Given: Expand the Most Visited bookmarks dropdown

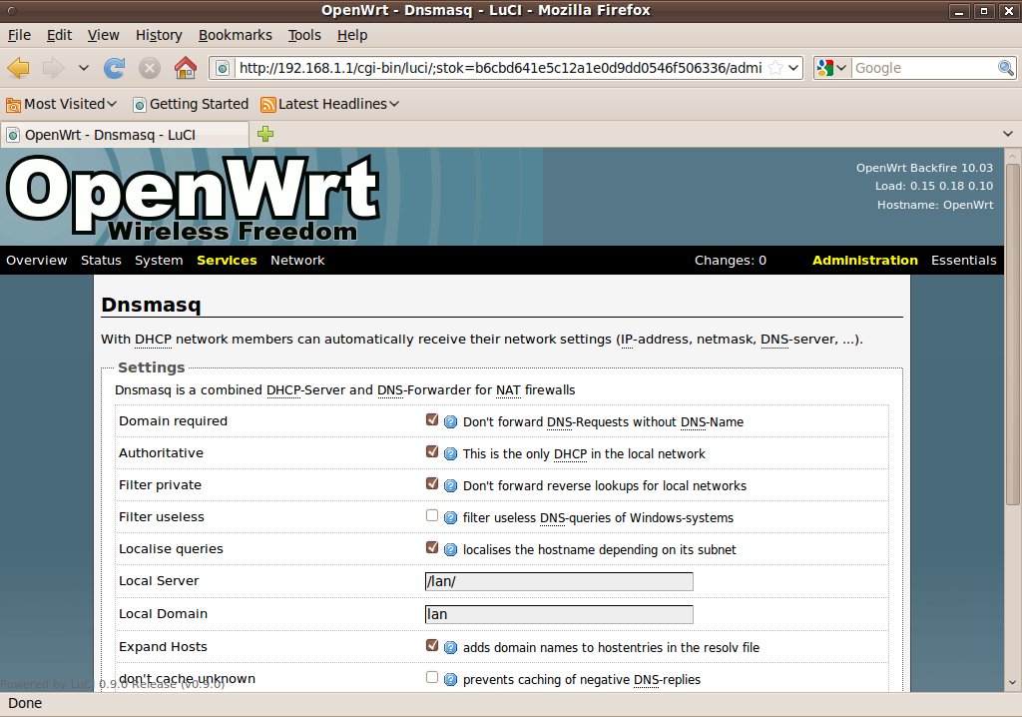Looking at the screenshot, I should point(61,104).
